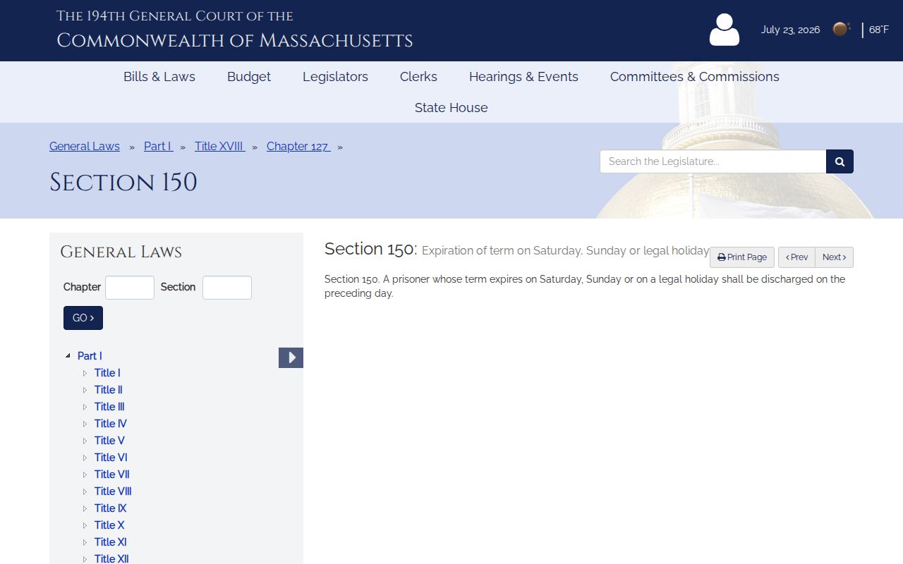Open the user account profile icon

click(725, 30)
